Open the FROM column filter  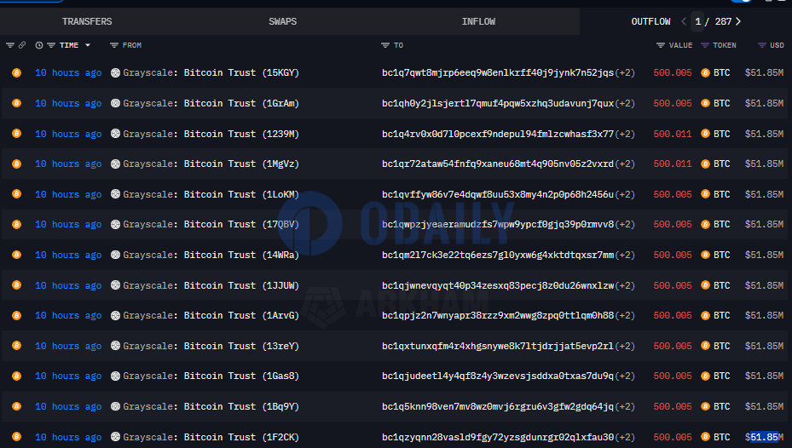tap(114, 45)
